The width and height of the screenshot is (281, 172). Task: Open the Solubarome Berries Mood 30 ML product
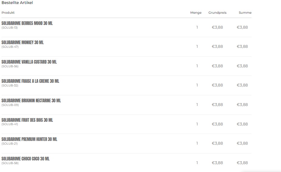tap(27, 23)
